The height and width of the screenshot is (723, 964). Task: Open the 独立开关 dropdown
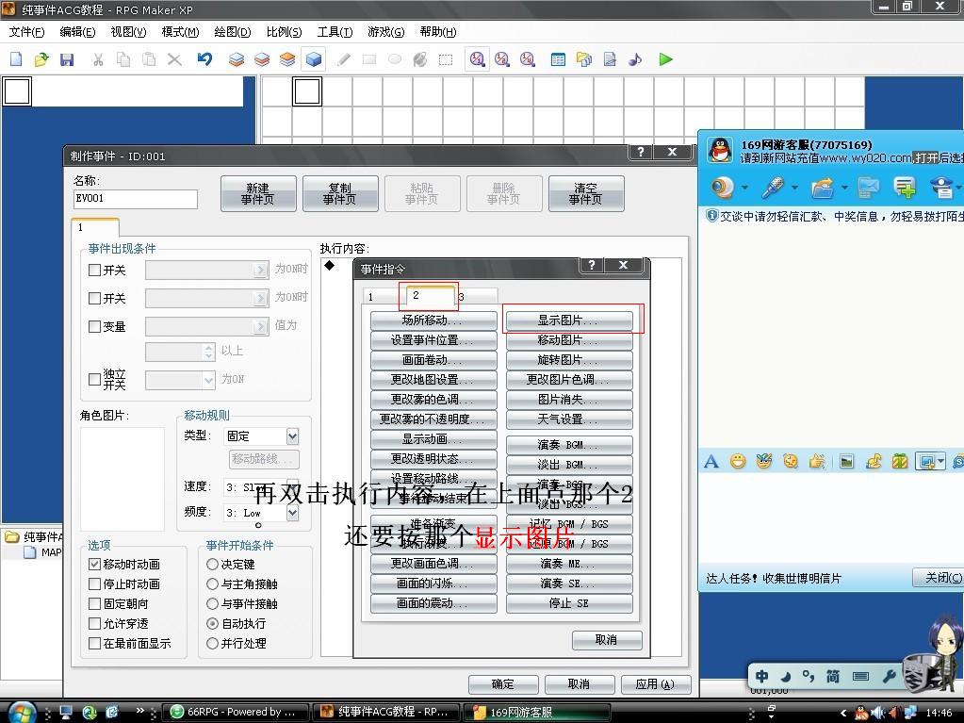tap(209, 380)
